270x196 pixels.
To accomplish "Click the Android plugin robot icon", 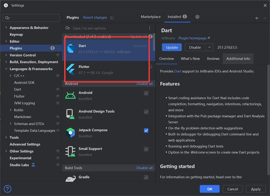I will 70,95.
